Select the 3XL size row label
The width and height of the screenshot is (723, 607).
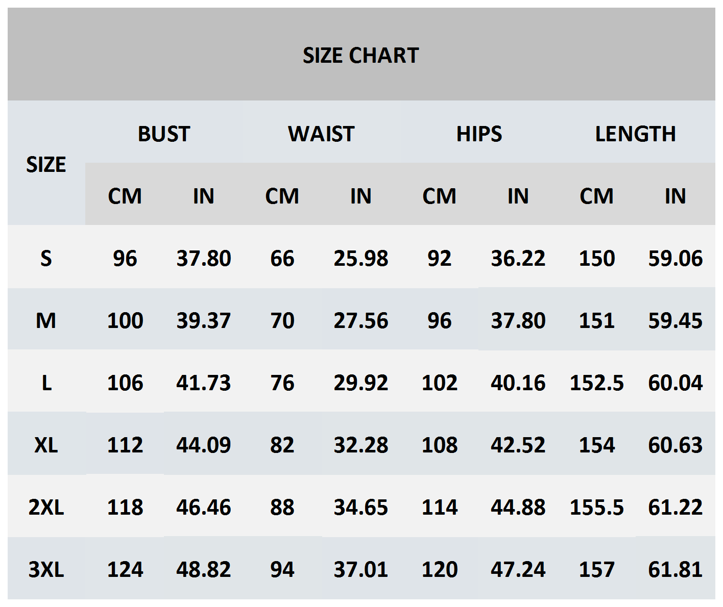point(46,569)
